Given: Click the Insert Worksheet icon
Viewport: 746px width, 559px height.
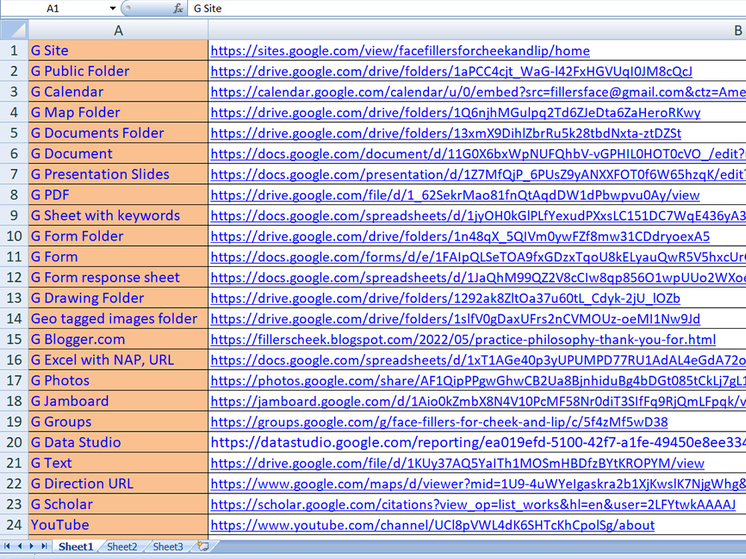Looking at the screenshot, I should 203,546.
